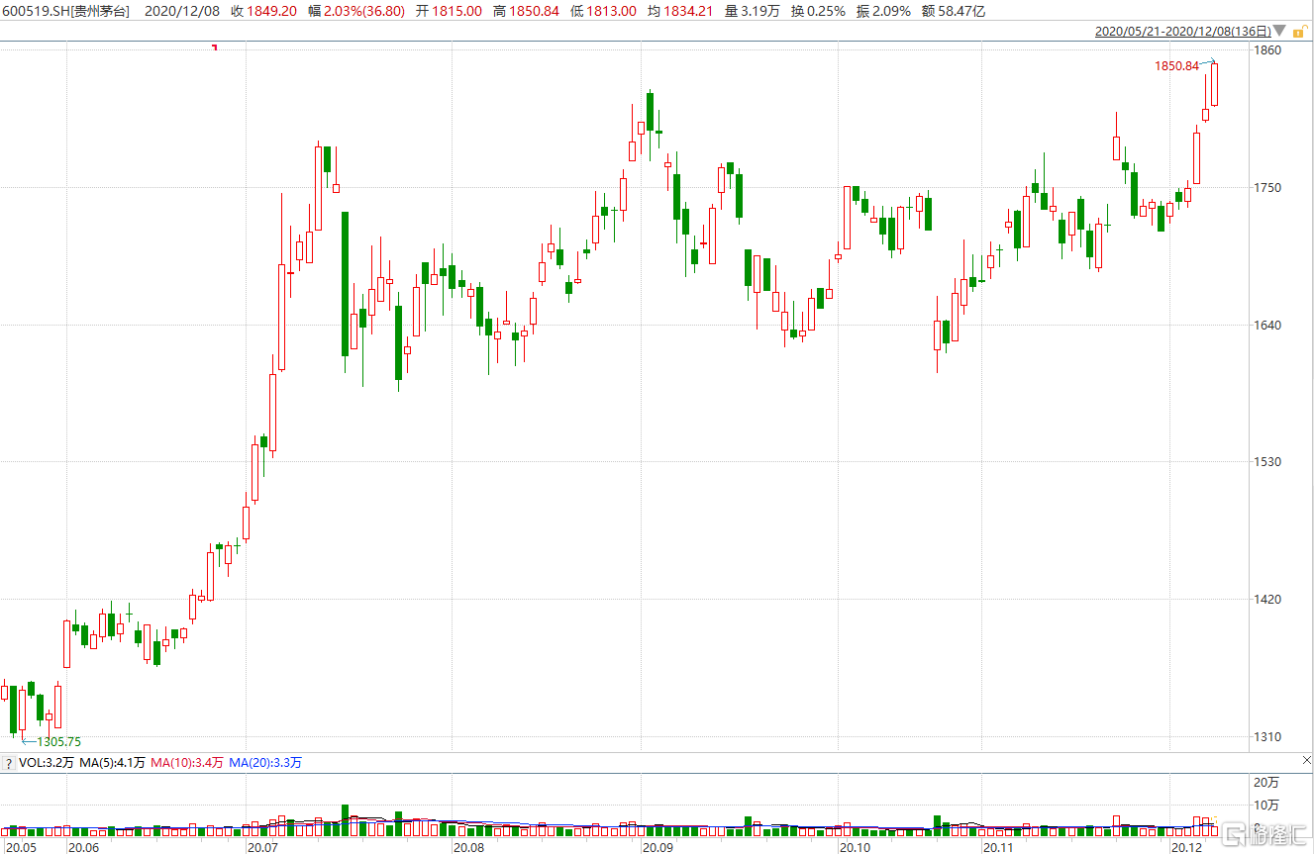The image size is (1314, 854).
Task: Click the 20.06 month marker on time axis
Action: pos(83,847)
